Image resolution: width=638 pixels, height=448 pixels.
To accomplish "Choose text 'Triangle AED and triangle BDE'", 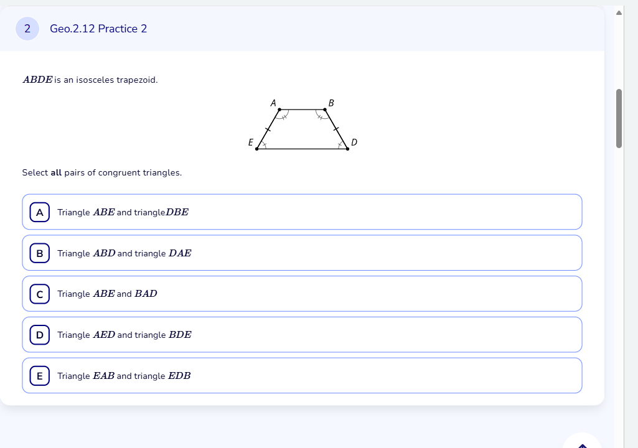I will click(124, 335).
